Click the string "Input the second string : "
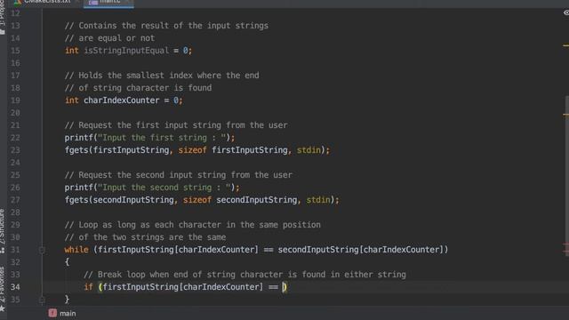This screenshot has width=569, height=320. pos(164,188)
